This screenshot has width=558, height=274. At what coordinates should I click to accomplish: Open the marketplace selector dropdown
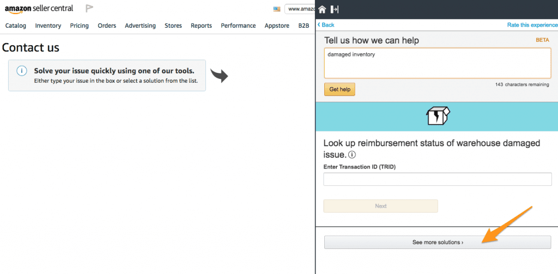tap(300, 9)
